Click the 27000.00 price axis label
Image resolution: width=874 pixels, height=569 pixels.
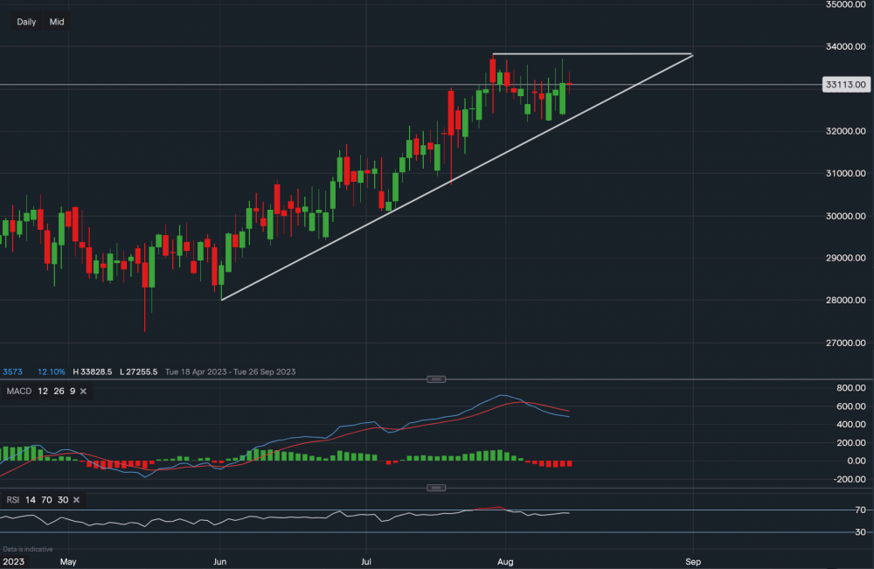click(x=845, y=343)
